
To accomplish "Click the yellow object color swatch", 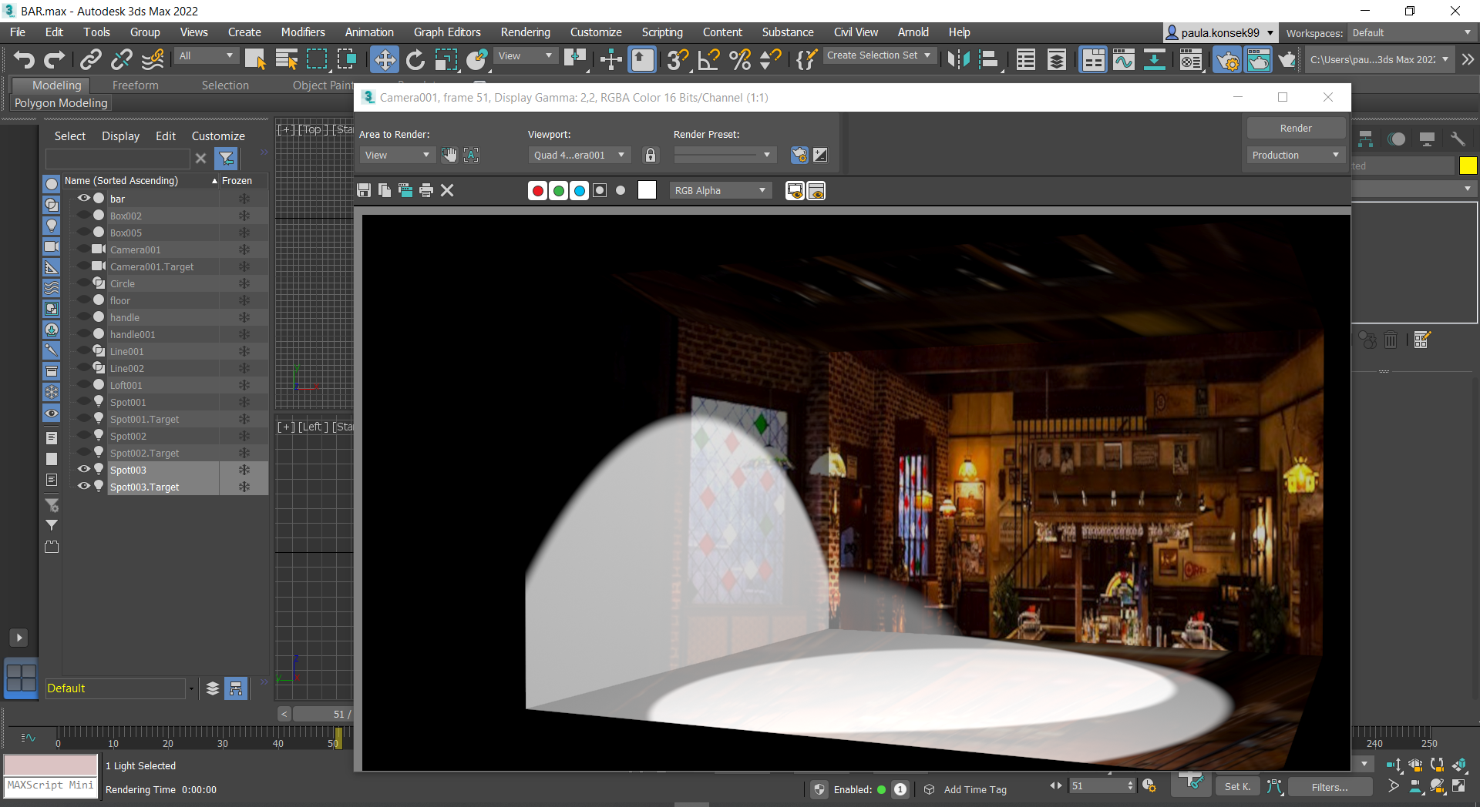I will (x=1468, y=166).
